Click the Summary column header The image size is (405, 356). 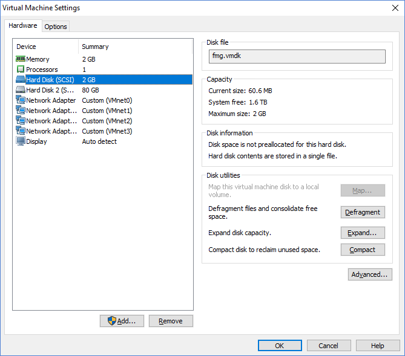95,47
